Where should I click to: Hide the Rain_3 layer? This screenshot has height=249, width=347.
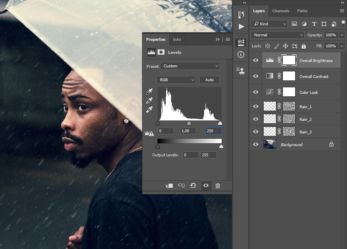click(x=256, y=132)
